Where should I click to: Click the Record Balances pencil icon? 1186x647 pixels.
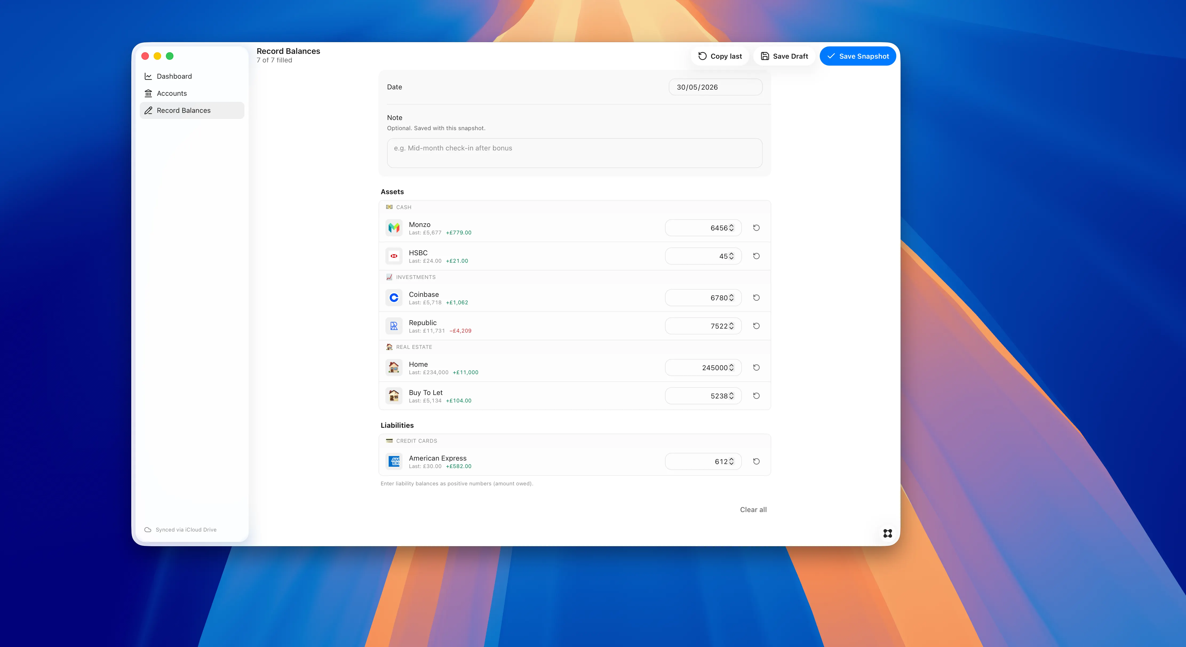pos(148,110)
